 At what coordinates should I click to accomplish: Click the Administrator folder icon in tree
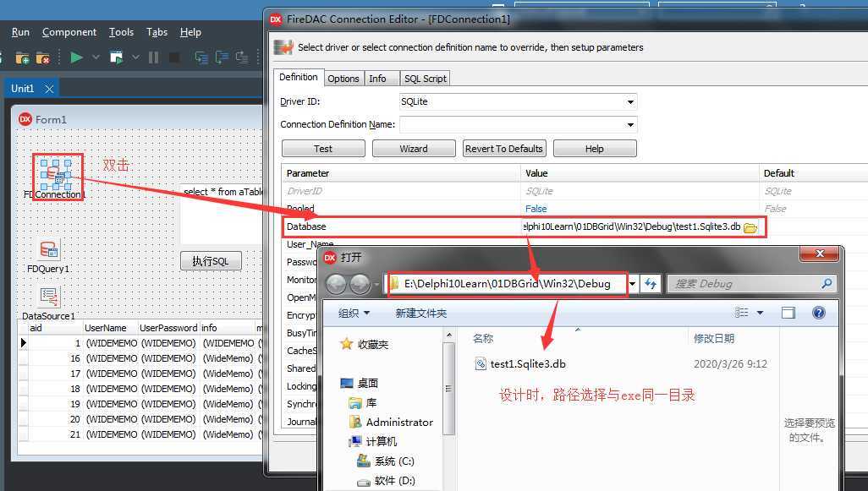(x=354, y=423)
